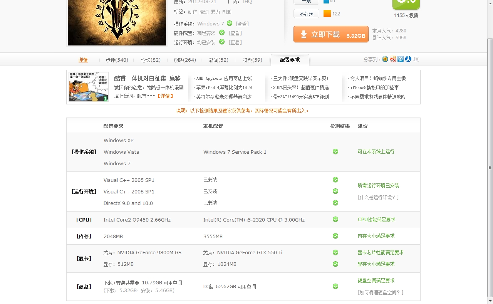Click the scrollbar down arrow
Viewport: 493px width, 304px height.
pyautogui.click(x=490, y=301)
